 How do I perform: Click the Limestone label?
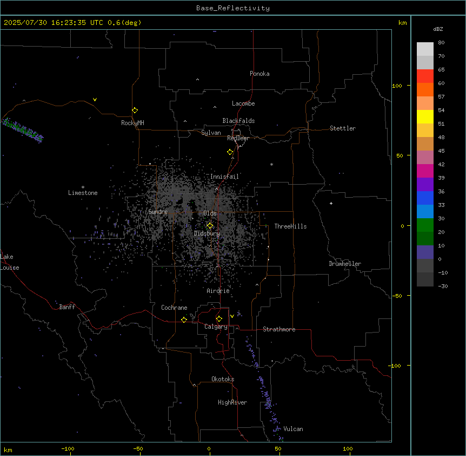point(83,193)
